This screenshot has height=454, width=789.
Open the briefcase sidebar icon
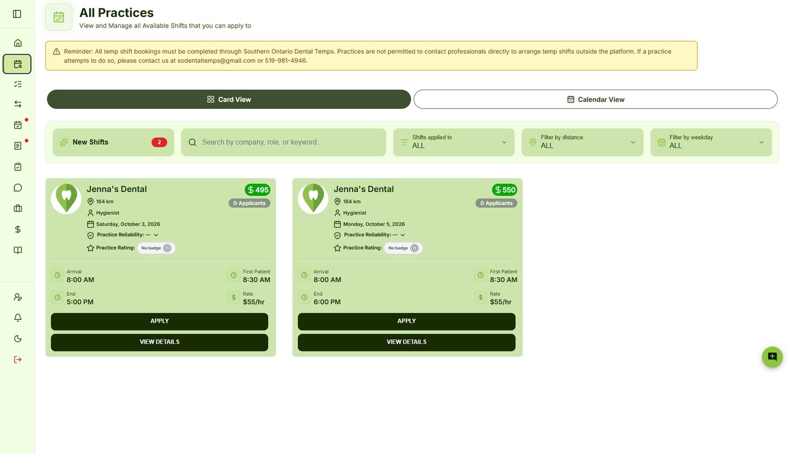(17, 208)
